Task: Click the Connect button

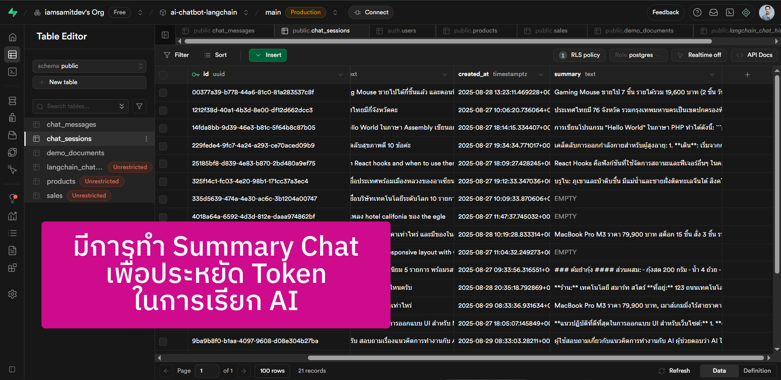Action: (371, 13)
